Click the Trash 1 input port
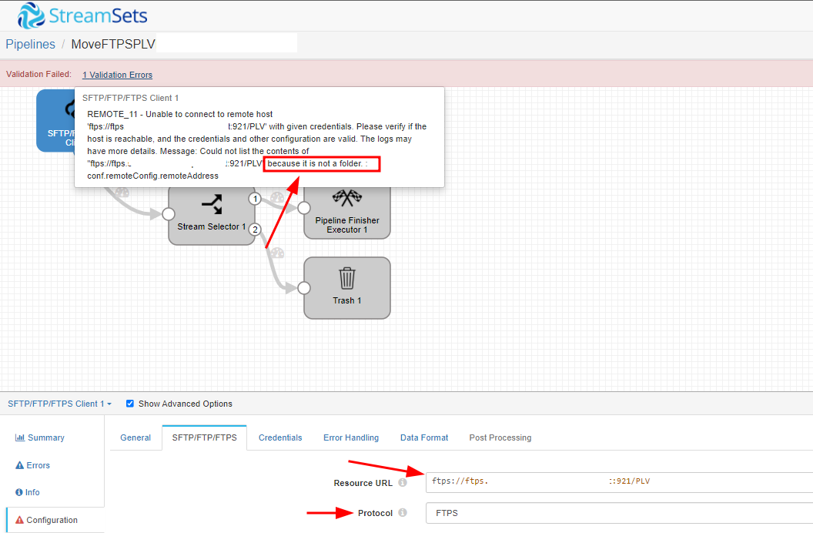Screen dimensions: 813x533 point(304,288)
